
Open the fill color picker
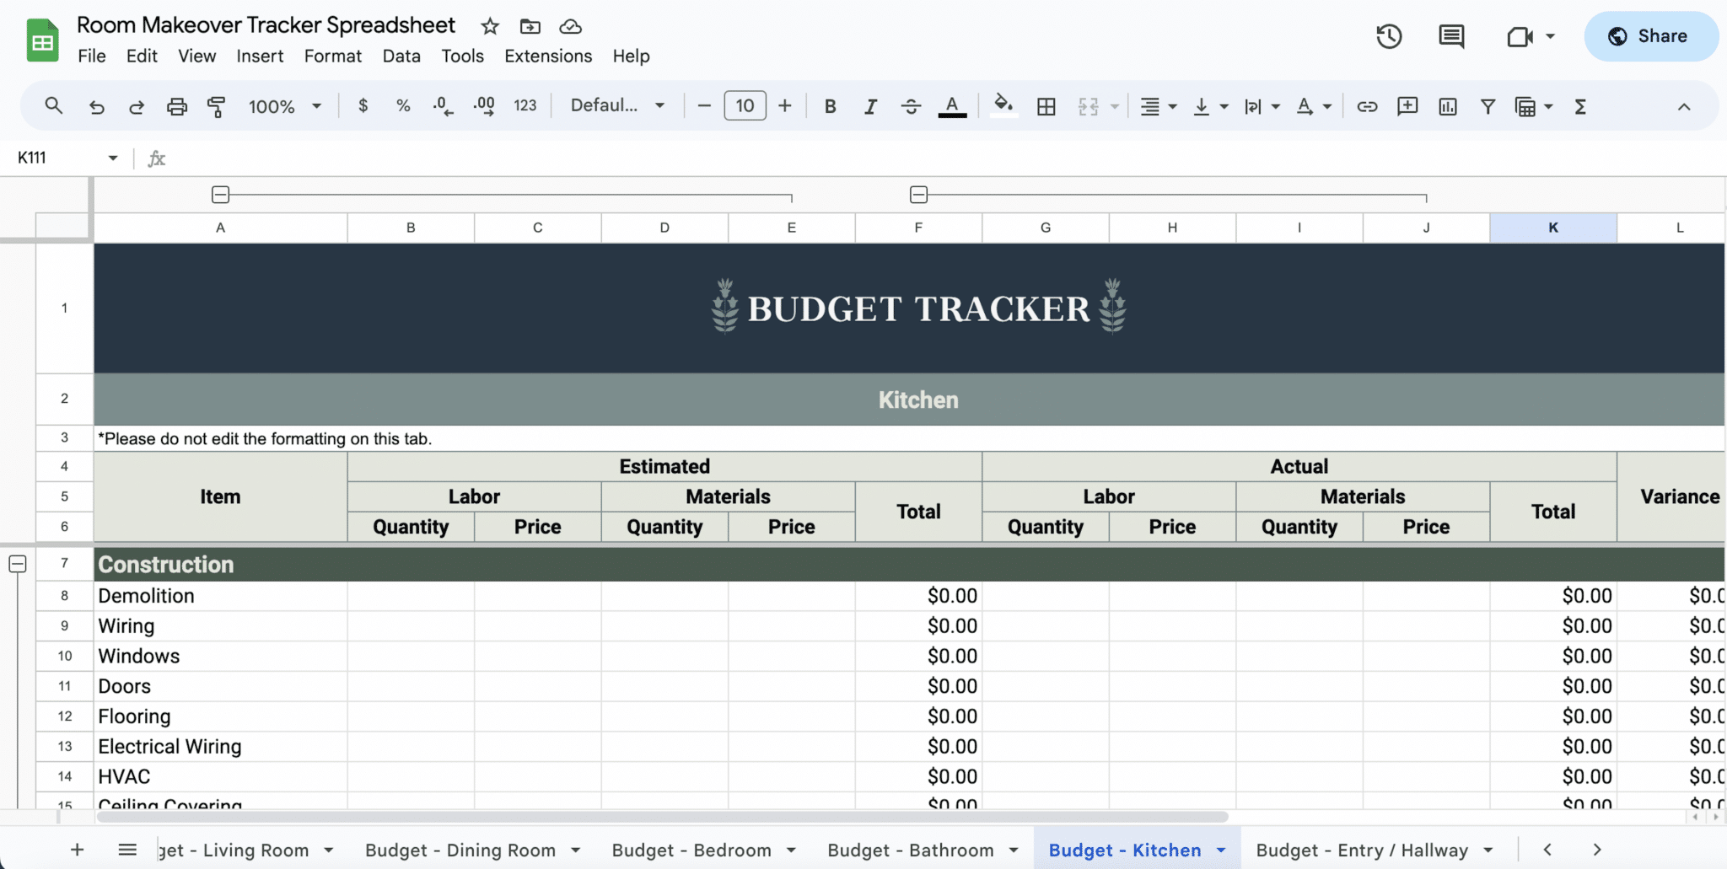pos(1003,106)
